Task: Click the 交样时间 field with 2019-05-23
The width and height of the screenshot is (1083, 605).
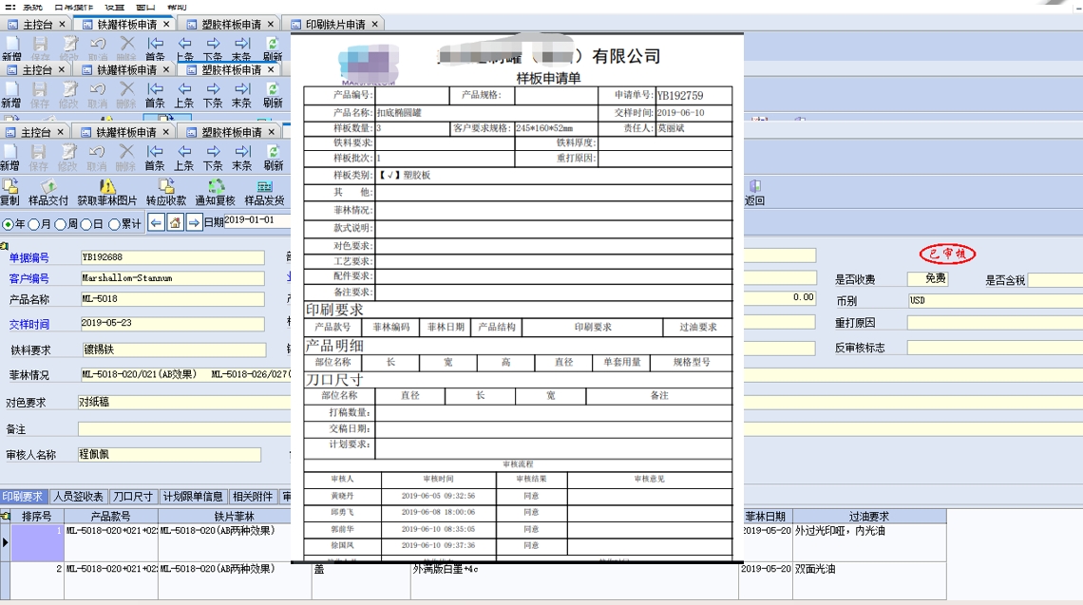Action: (x=173, y=323)
